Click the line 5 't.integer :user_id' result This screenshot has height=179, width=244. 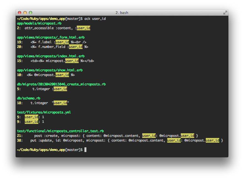(42, 89)
